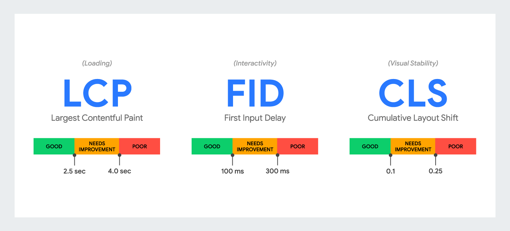Image resolution: width=510 pixels, height=231 pixels.
Task: Pick the red POOR segment under CLS
Action: coord(455,146)
